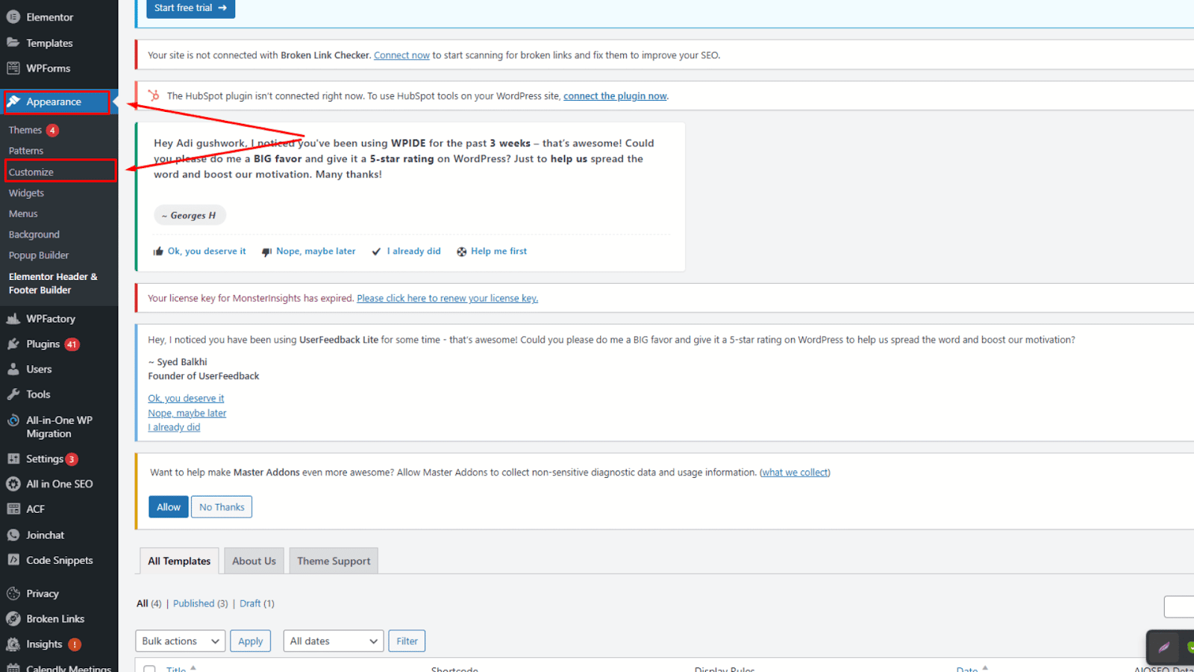
Task: Click the what we collect link
Action: click(x=795, y=473)
